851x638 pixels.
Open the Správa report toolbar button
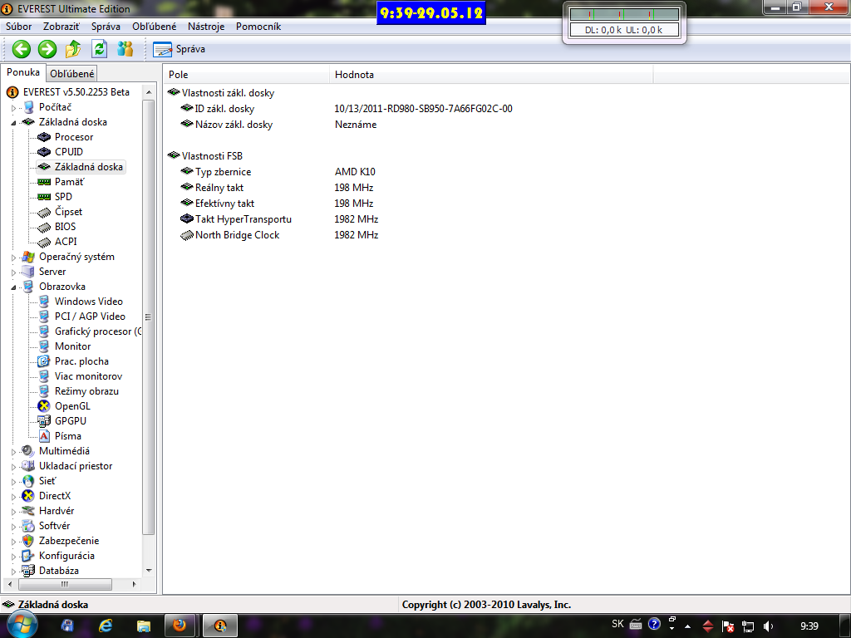(x=180, y=49)
